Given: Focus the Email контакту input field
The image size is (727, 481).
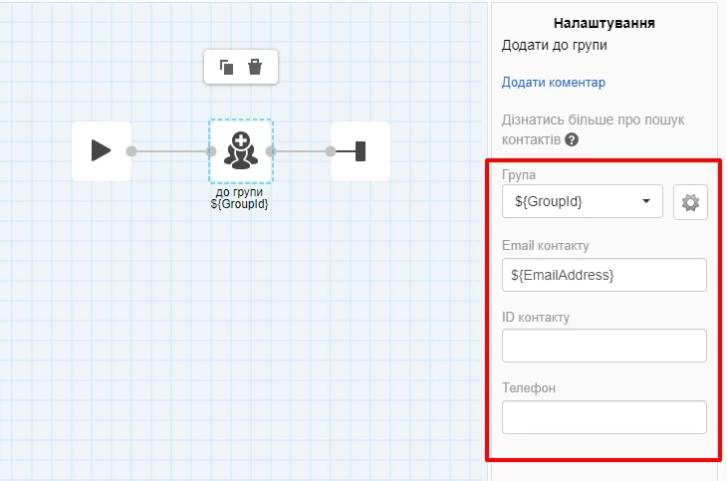Looking at the screenshot, I should 604,275.
